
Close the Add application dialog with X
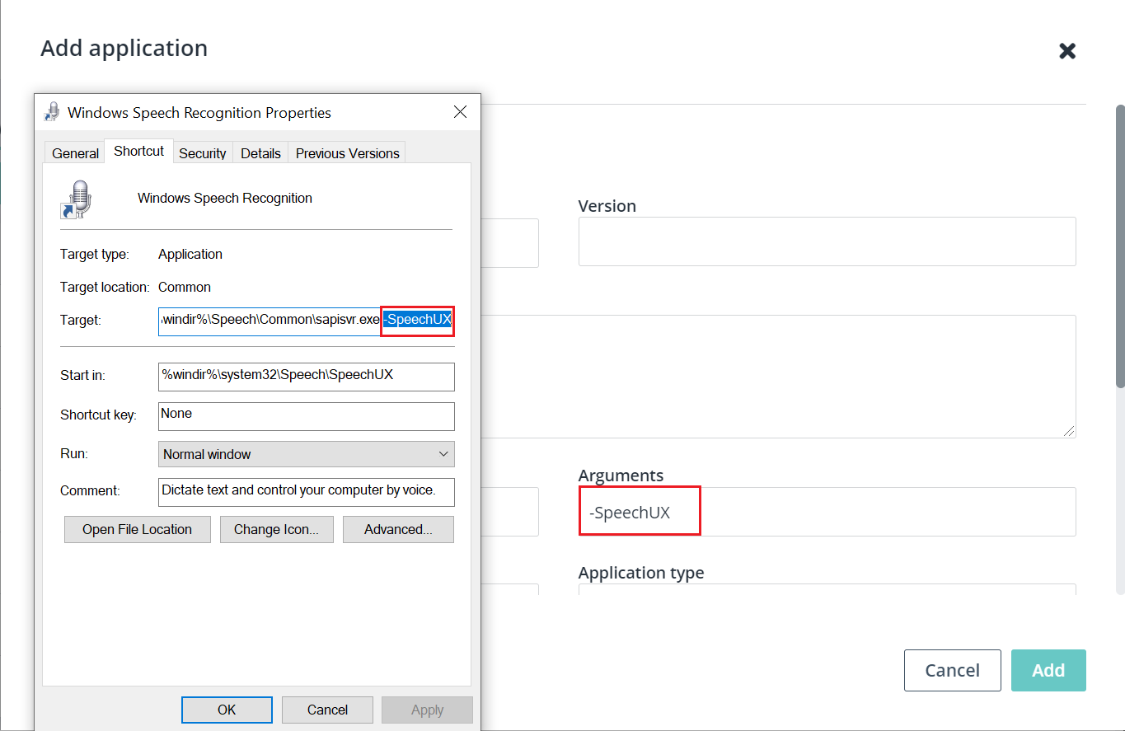tap(1067, 51)
